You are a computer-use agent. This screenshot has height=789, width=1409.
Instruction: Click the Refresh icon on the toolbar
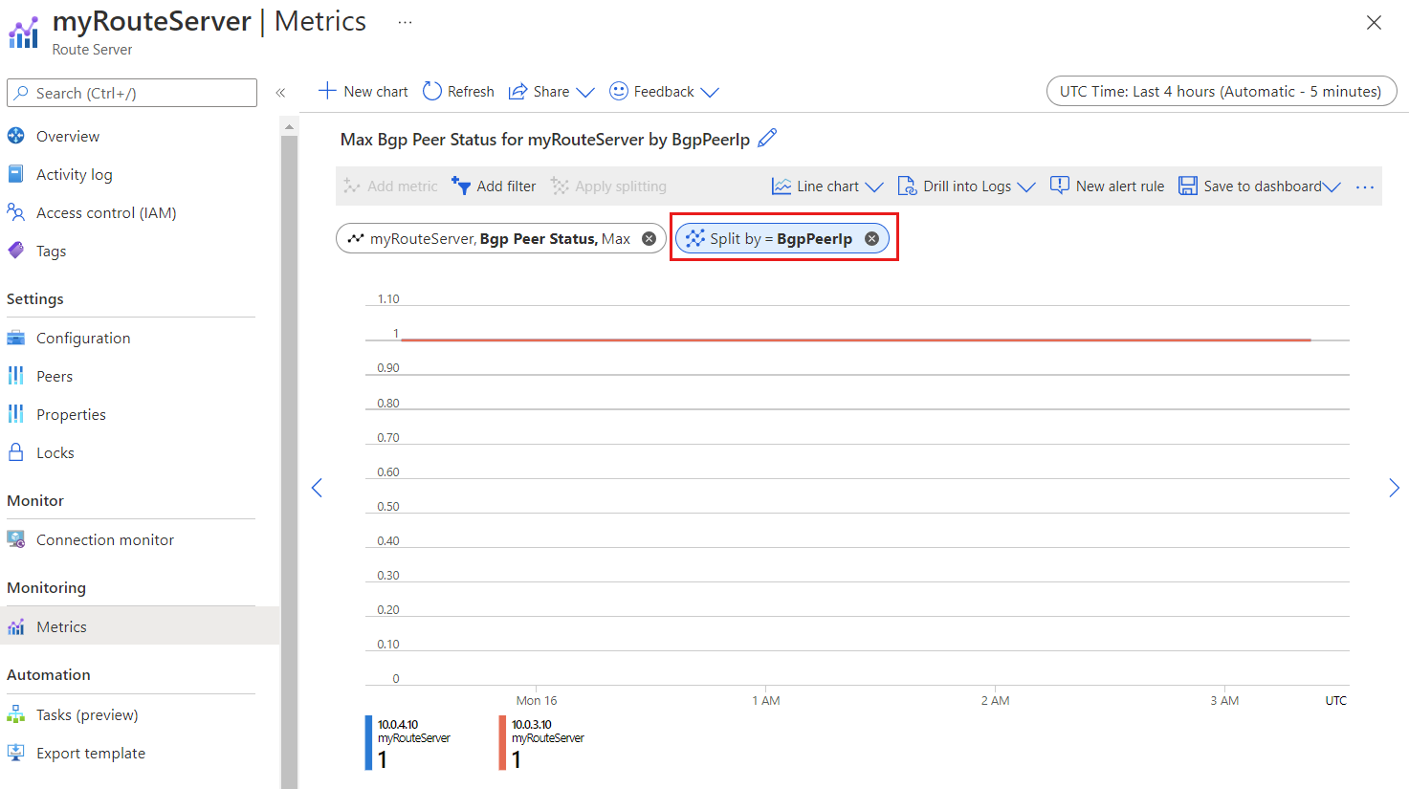(x=429, y=91)
